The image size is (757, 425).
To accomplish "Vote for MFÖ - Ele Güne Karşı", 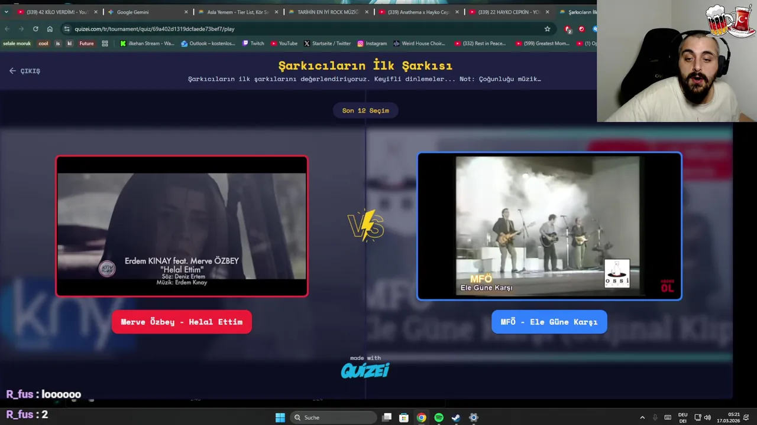I will pos(549,322).
